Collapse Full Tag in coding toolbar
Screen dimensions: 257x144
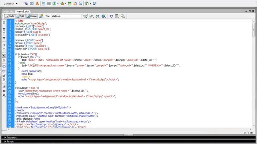[x=4, y=29]
